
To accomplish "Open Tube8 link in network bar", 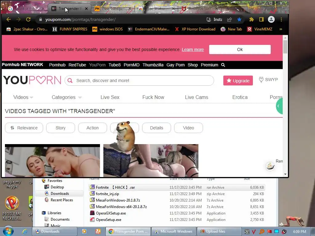I will 115,65.
